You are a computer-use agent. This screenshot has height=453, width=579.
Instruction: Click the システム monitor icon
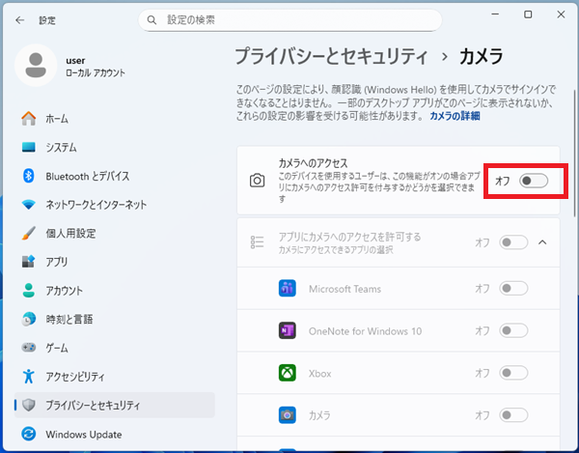28,148
